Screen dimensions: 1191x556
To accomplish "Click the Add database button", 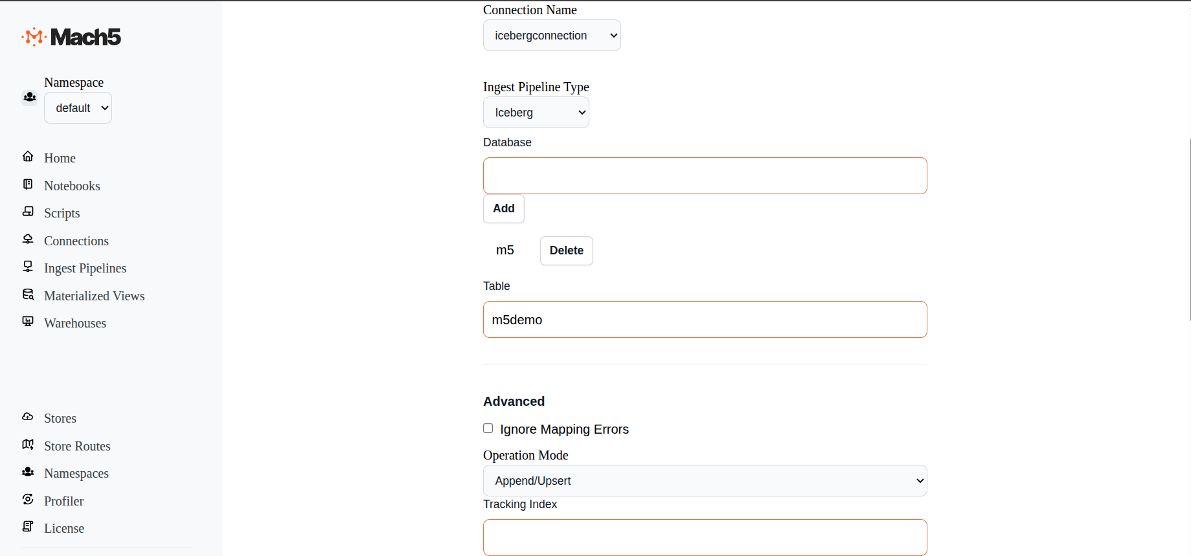I will 503,208.
